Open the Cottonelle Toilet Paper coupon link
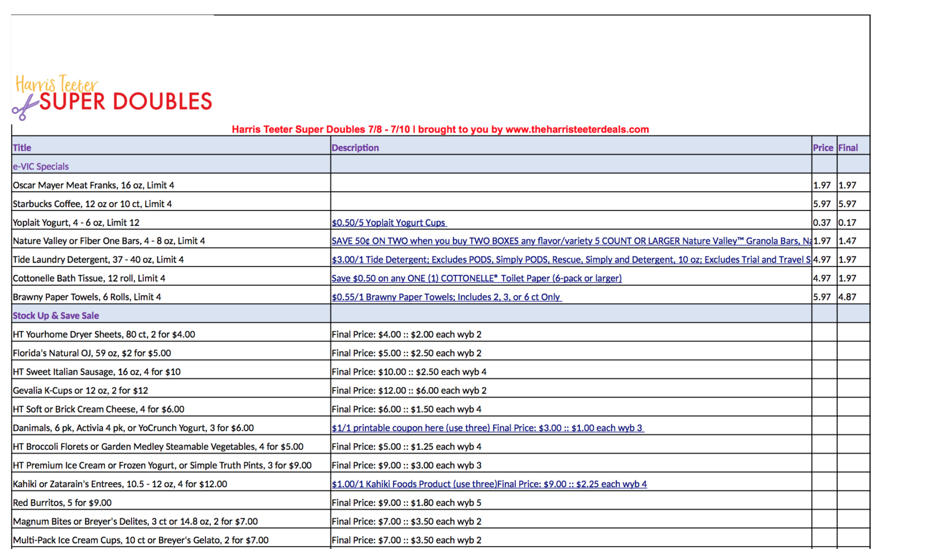935x549 pixels. 476,278
